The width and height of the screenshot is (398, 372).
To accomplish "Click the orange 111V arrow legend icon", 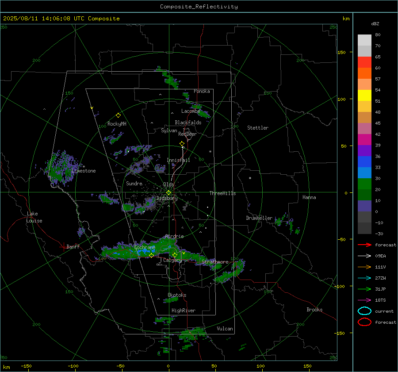I will [364, 267].
